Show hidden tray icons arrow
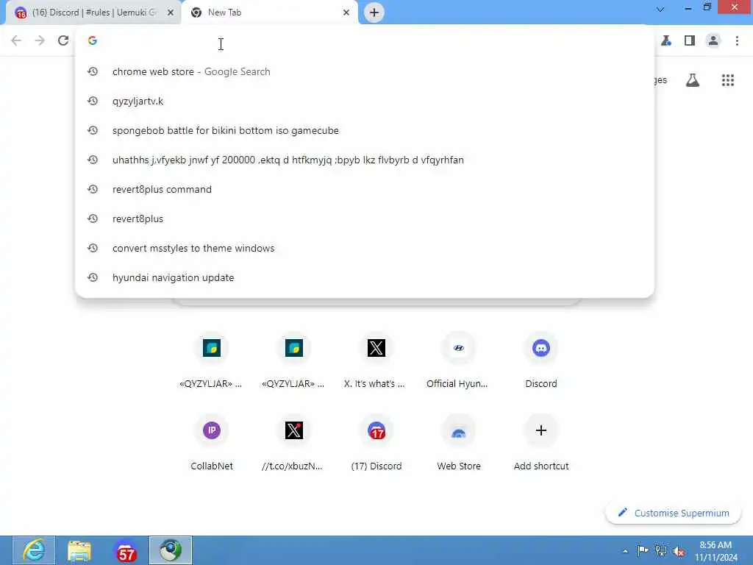This screenshot has height=565, width=753. coord(625,551)
